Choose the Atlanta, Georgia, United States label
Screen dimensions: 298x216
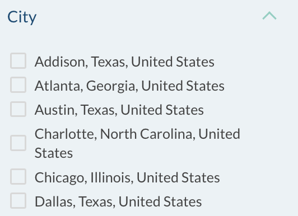129,86
